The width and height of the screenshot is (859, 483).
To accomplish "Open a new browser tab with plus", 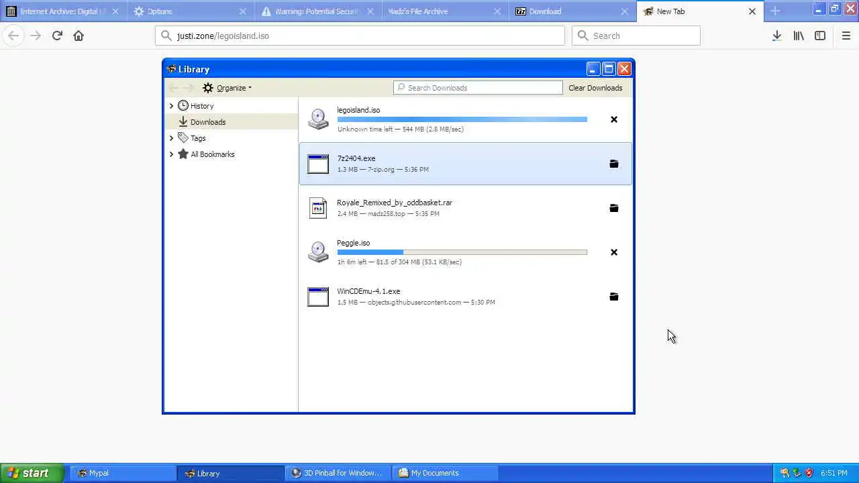I will [775, 11].
